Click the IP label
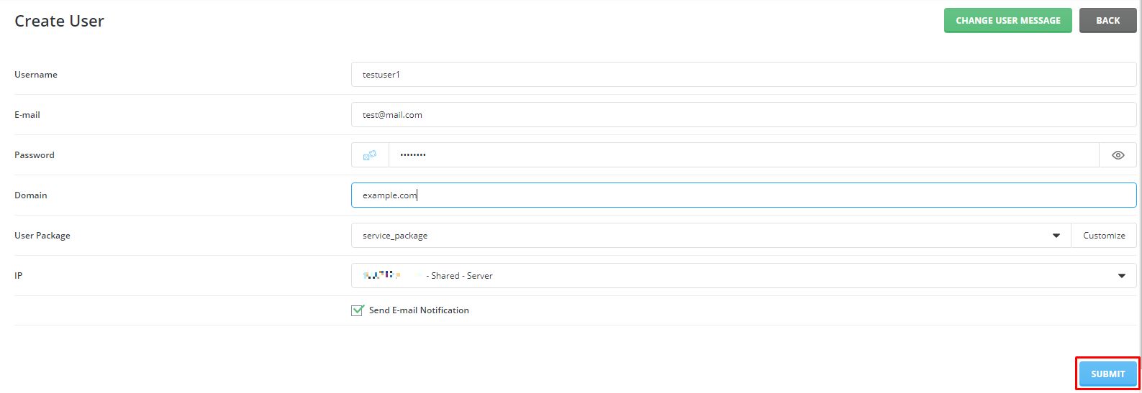Viewport: 1142px width, 393px height. (19, 276)
